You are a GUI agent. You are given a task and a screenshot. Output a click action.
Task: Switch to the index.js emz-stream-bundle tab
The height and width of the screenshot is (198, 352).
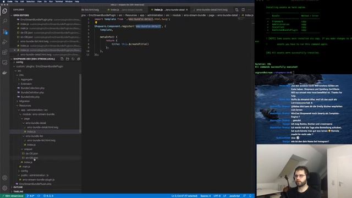[127, 10]
